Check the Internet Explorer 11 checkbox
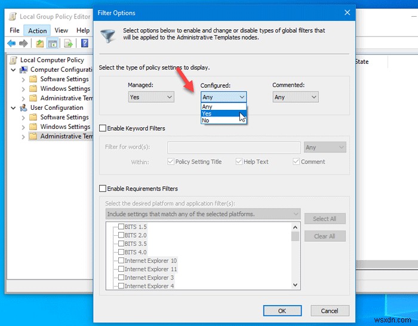Viewport: 418px width, 326px height. pos(121,269)
